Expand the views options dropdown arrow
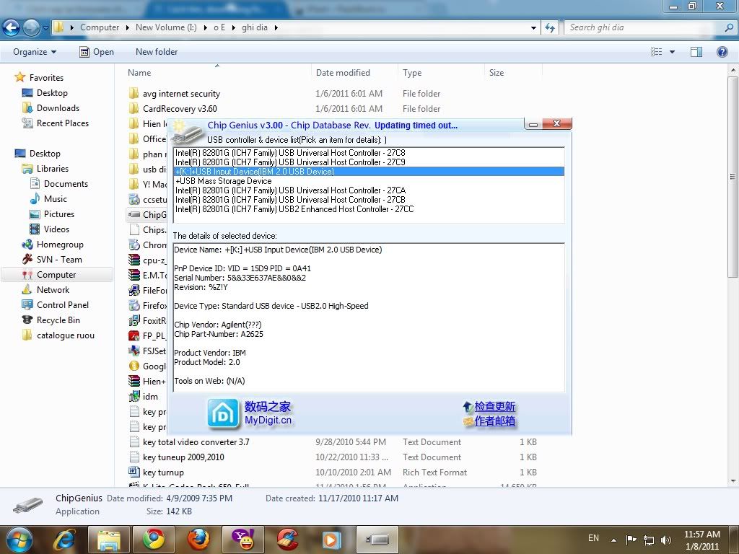This screenshot has width=739, height=554. (x=672, y=52)
